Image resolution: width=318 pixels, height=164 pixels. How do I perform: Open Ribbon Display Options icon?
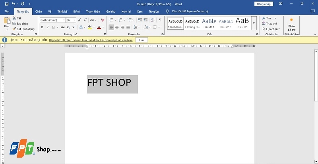click(x=281, y=4)
